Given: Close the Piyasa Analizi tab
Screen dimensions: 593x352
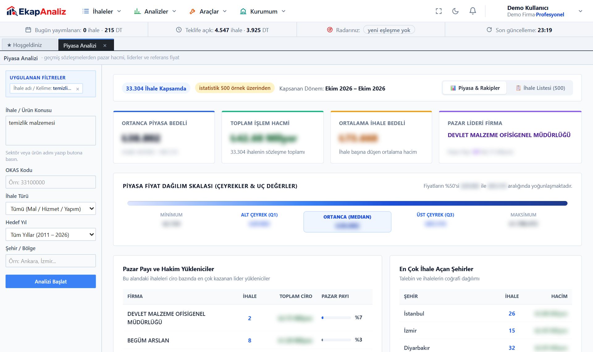Looking at the screenshot, I should [x=105, y=45].
